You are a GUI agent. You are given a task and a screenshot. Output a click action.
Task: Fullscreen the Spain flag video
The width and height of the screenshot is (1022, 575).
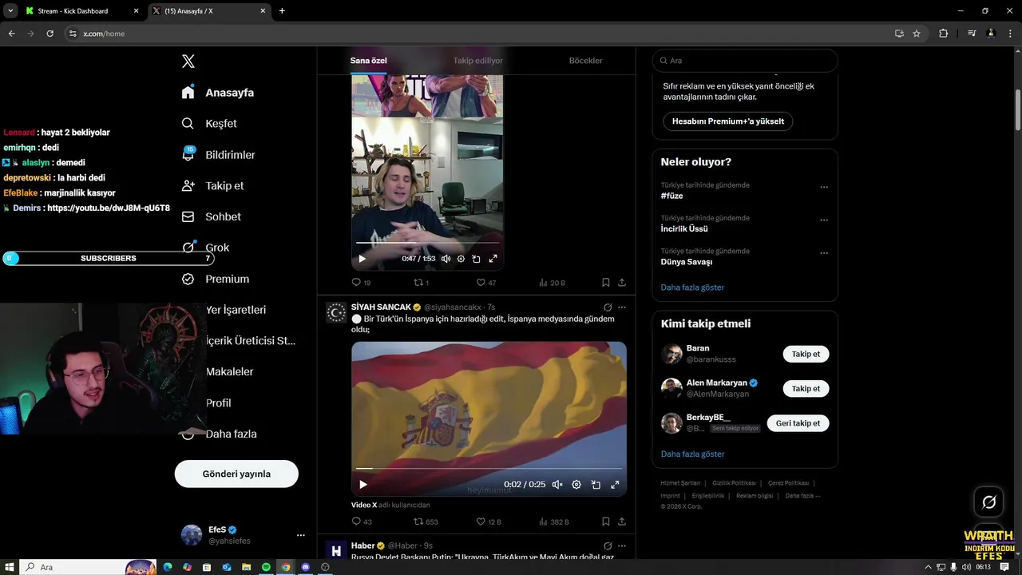coord(615,485)
